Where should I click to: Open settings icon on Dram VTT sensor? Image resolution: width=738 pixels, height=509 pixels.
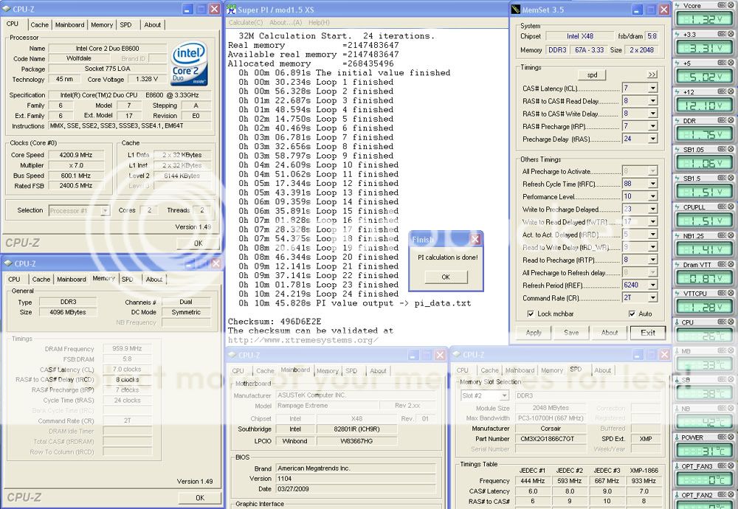[x=721, y=264]
